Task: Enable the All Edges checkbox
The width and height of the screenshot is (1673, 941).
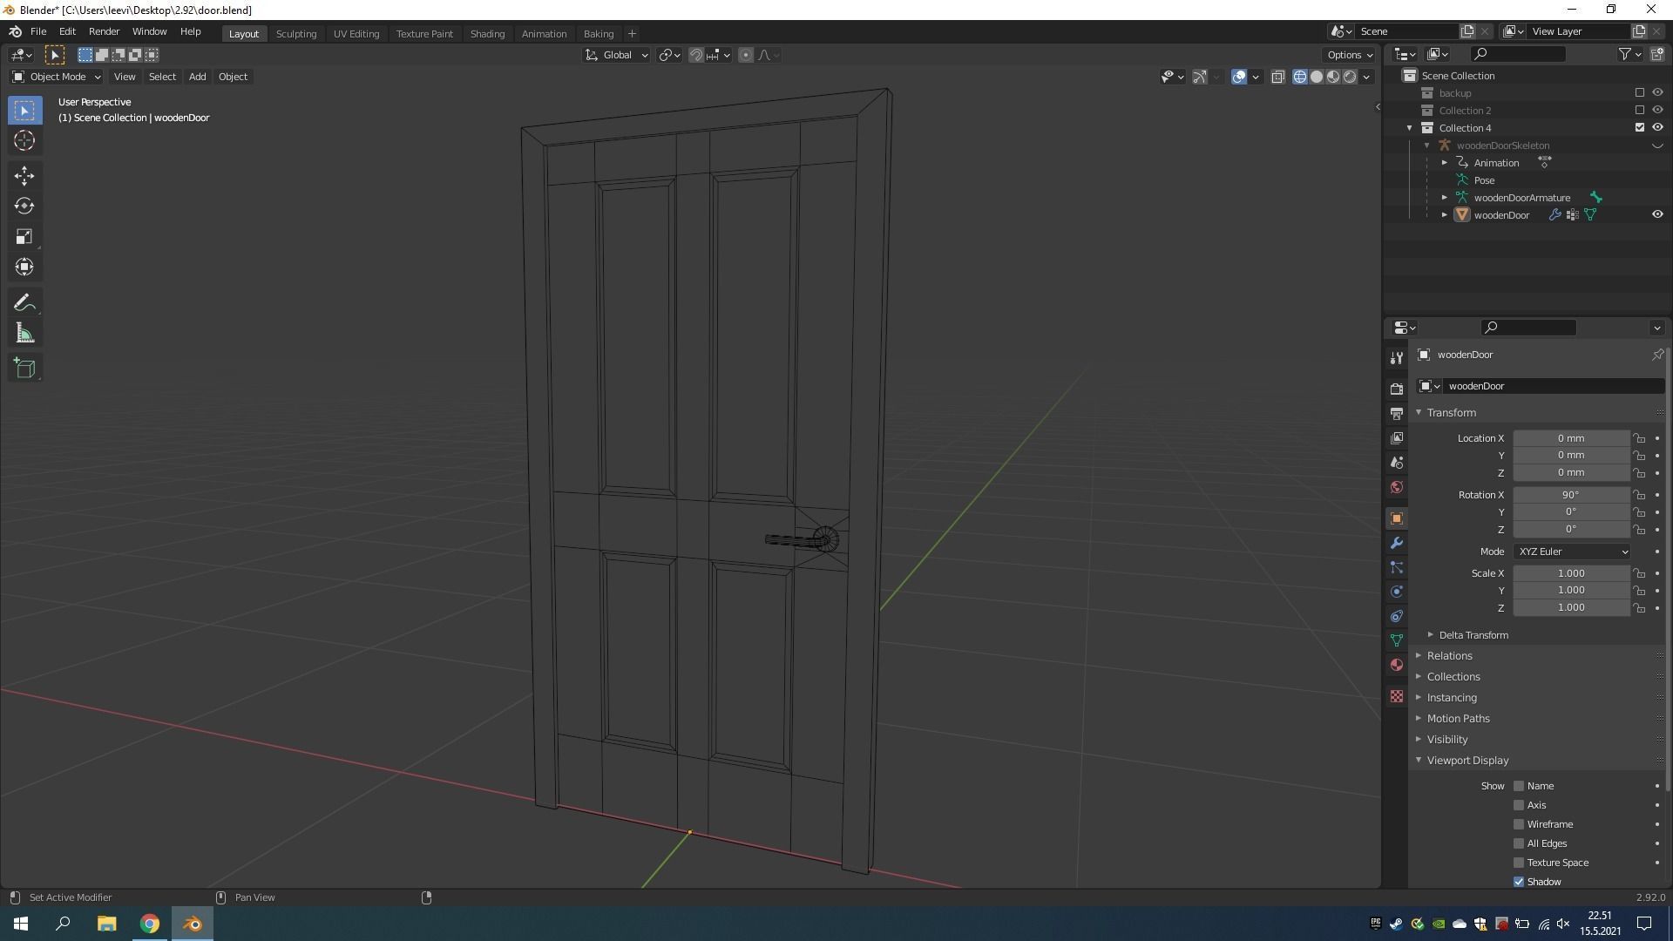Action: click(x=1519, y=843)
